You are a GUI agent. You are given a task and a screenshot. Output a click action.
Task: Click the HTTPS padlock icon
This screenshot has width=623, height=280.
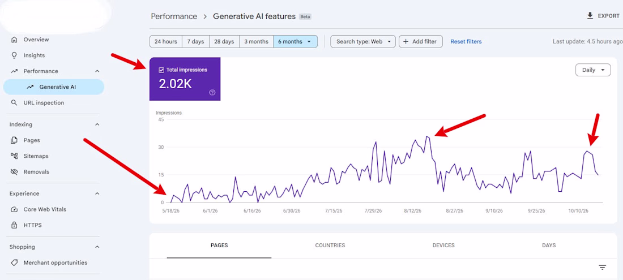(x=14, y=225)
